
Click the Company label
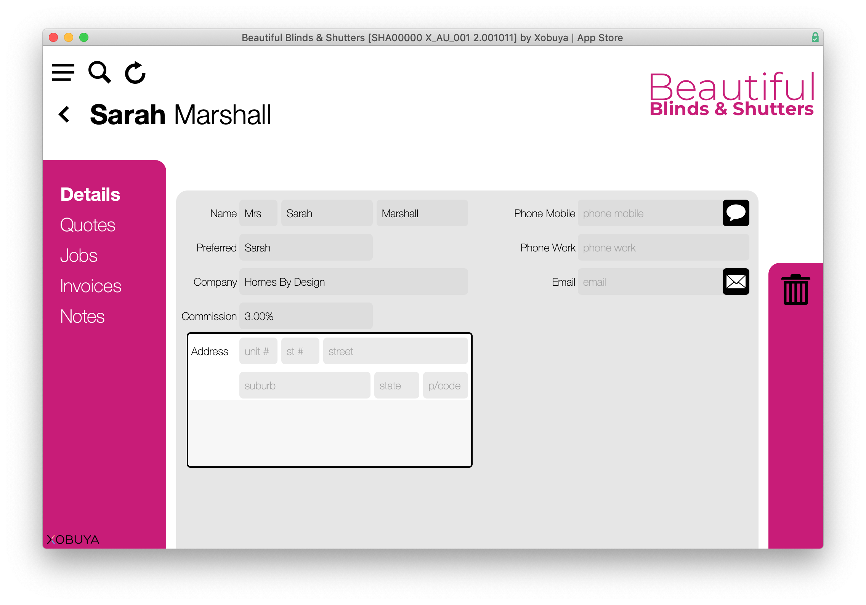(215, 282)
